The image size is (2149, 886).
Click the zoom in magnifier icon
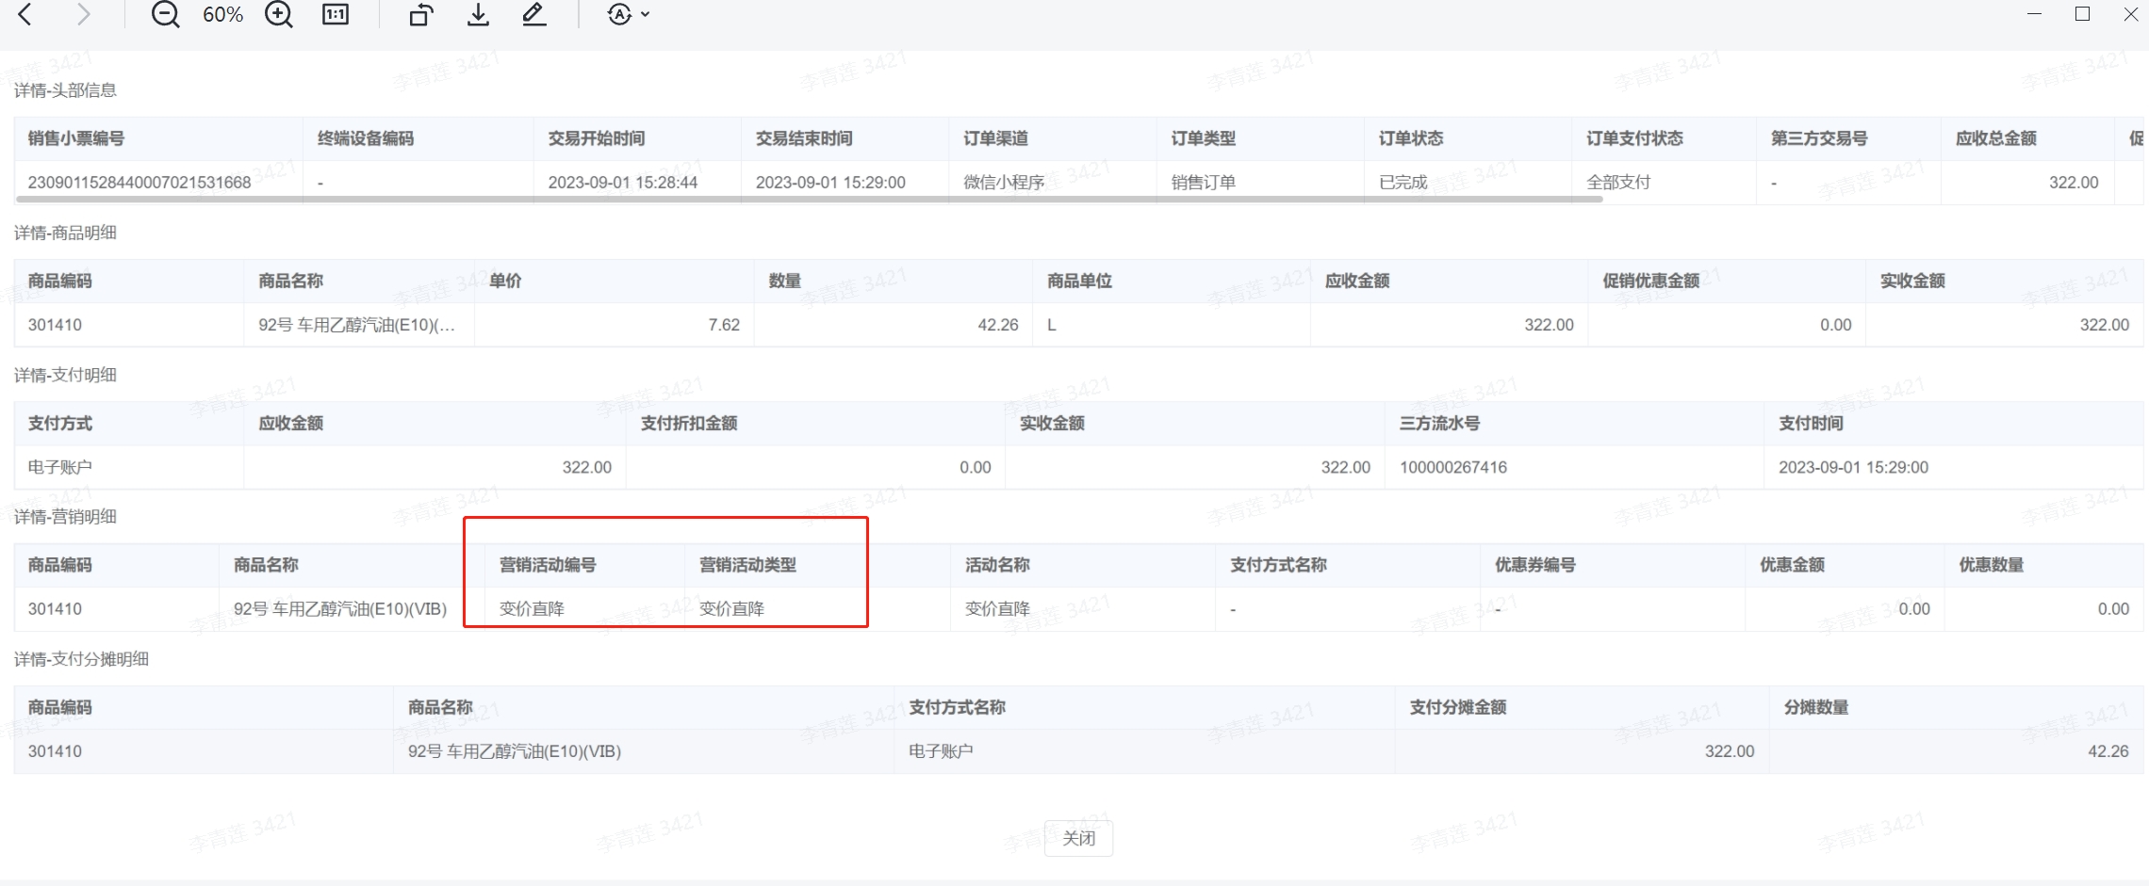click(278, 14)
